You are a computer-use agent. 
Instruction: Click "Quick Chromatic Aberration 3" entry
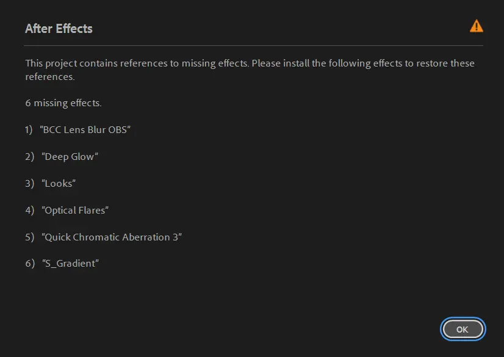click(x=112, y=237)
